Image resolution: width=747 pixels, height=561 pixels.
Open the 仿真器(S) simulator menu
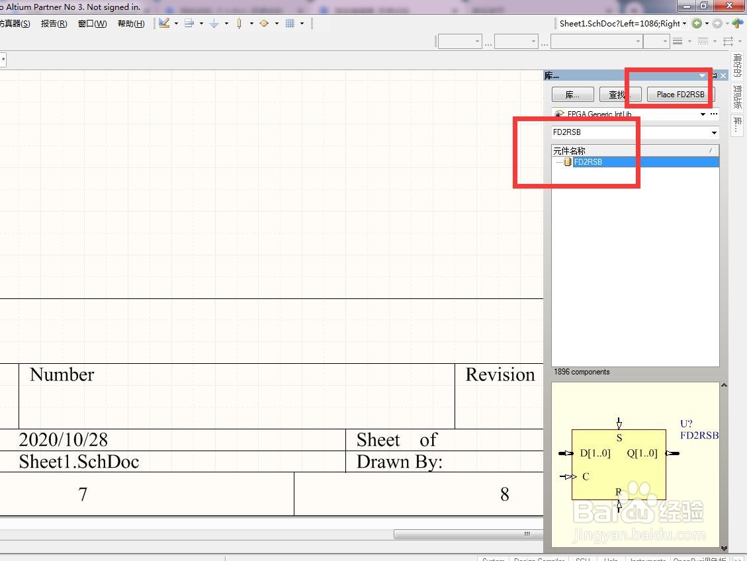pos(15,23)
